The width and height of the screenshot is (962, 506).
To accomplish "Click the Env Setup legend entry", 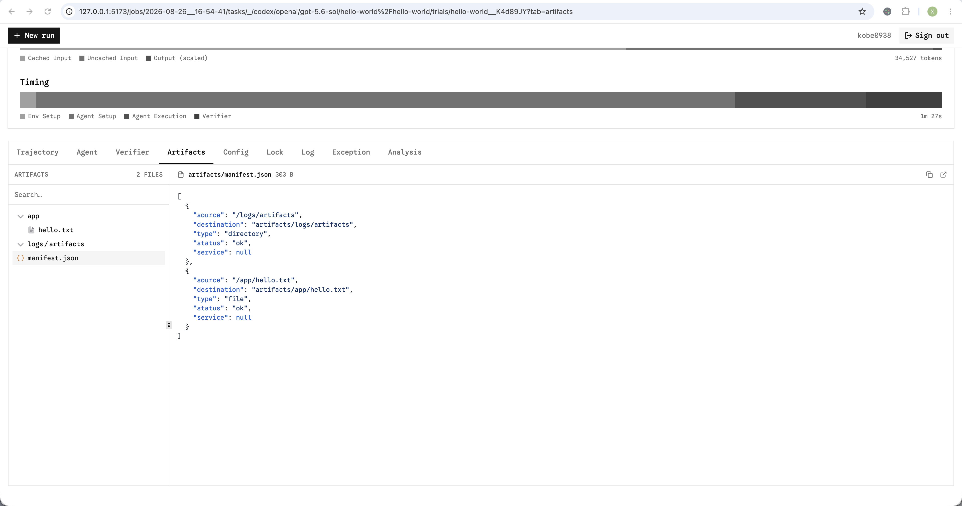I will pyautogui.click(x=40, y=116).
